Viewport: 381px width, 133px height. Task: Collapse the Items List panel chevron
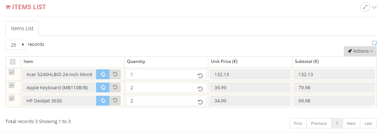(374, 7)
